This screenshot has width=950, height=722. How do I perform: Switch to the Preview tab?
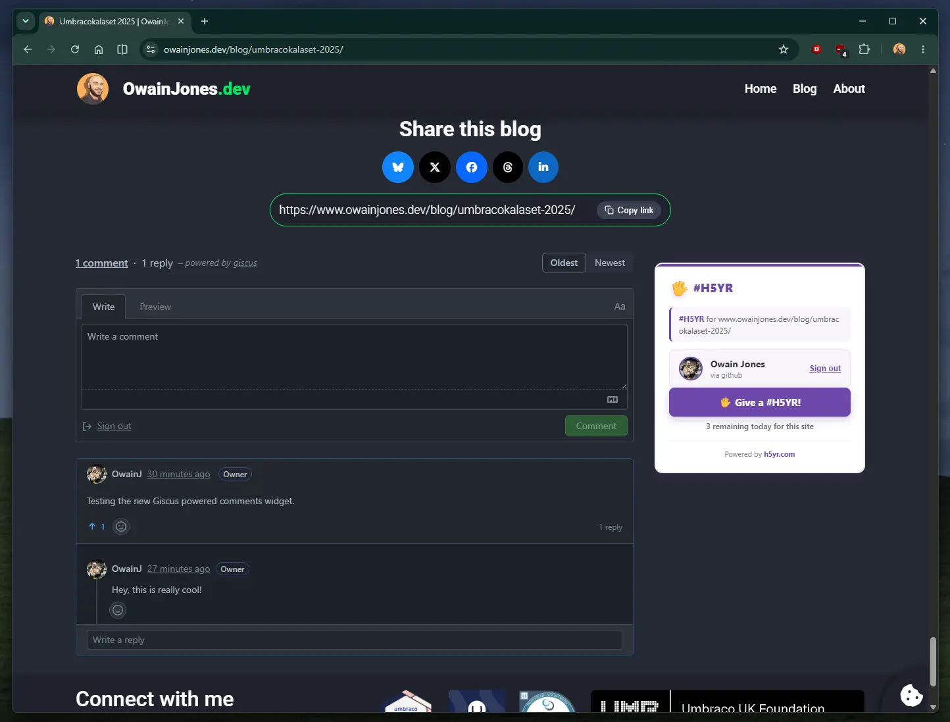[x=155, y=307]
